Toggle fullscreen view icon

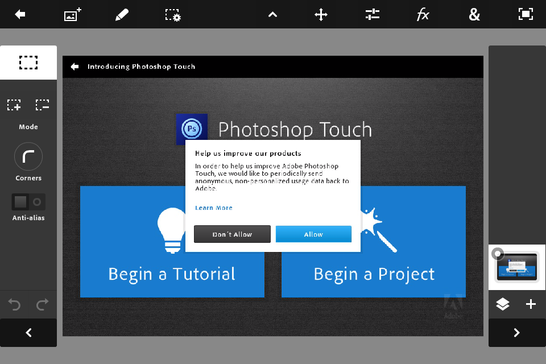coord(526,14)
